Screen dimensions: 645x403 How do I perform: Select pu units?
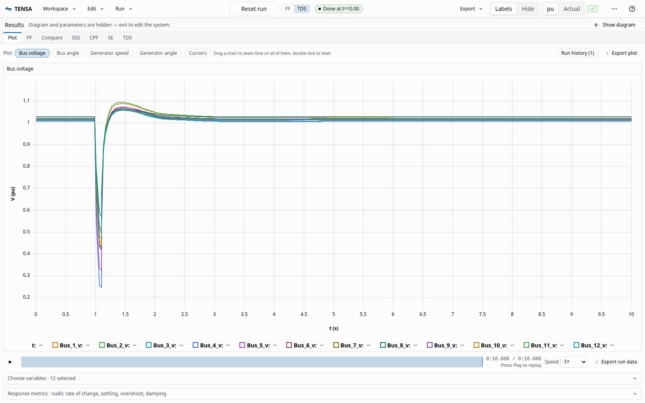550,9
